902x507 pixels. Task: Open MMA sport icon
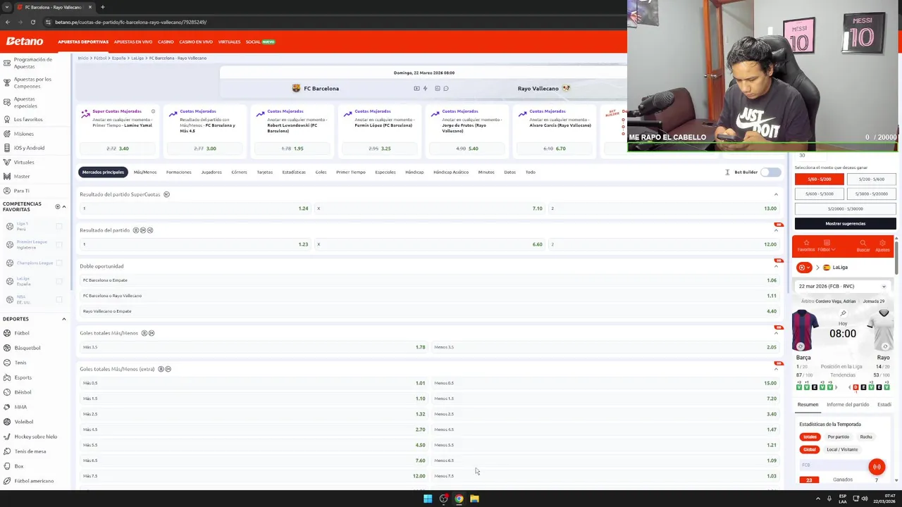[7, 407]
